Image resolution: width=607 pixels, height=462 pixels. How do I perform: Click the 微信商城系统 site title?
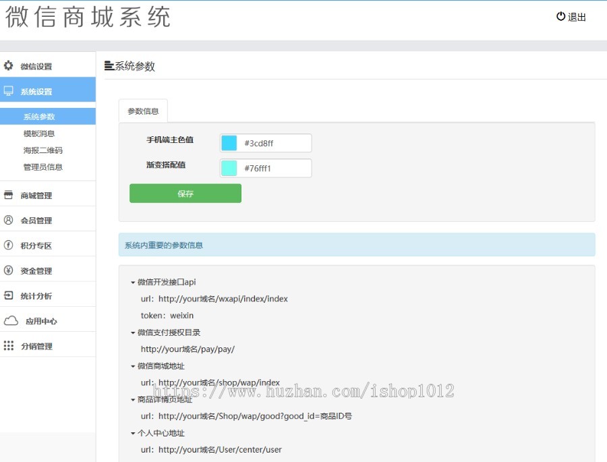88,17
